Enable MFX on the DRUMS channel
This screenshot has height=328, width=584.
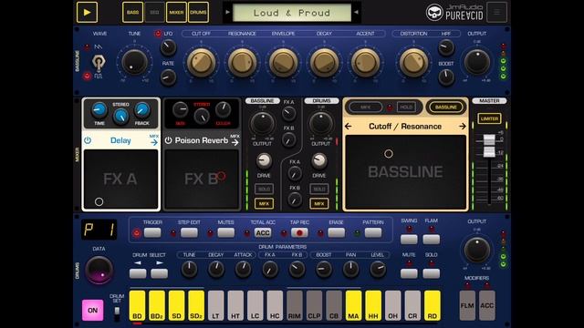point(319,204)
